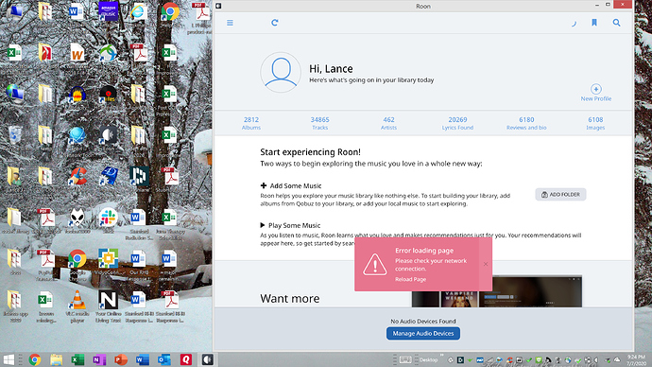Click the reload arrow in Roon's top bar
Screen dimensions: 652x367
[274, 23]
